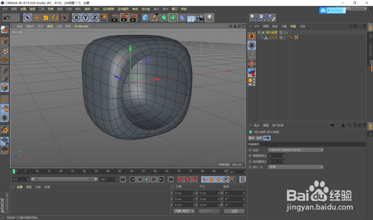373x220 pixels.
Task: Lock the Y axis in the toolbar
Action: tap(86, 17)
